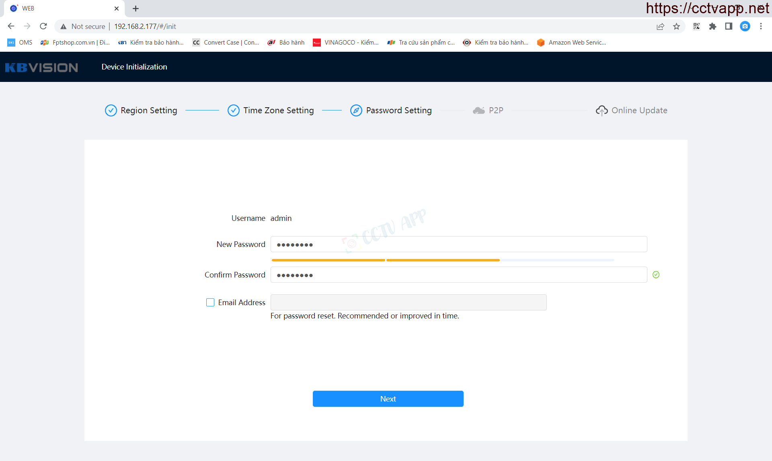This screenshot has height=461, width=772.
Task: Click the Password Setting compass icon
Action: [x=356, y=110]
